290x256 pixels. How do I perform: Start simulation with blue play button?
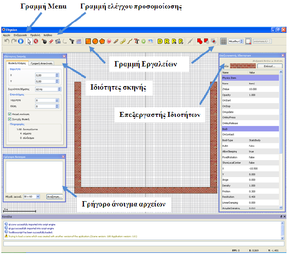(x=21, y=41)
